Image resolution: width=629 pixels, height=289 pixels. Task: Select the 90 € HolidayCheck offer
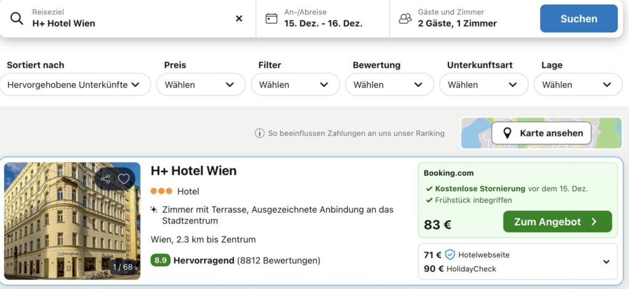[x=459, y=269]
